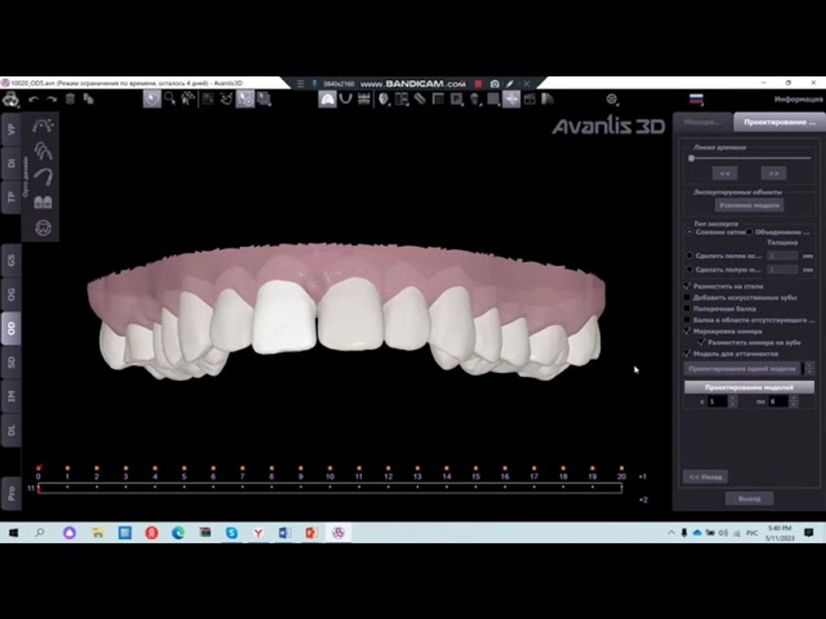Image resolution: width=826 pixels, height=619 pixels.
Task: Open the 'Проектирование' panel tab
Action: 779,122
